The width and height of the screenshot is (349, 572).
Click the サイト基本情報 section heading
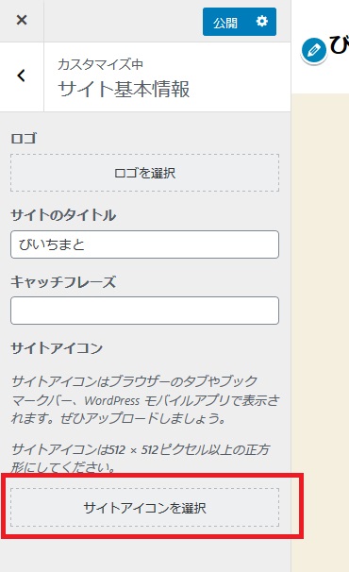[x=124, y=90]
